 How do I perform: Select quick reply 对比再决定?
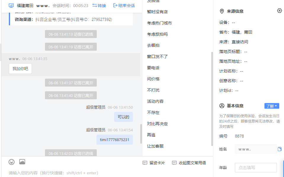[x=157, y=124]
